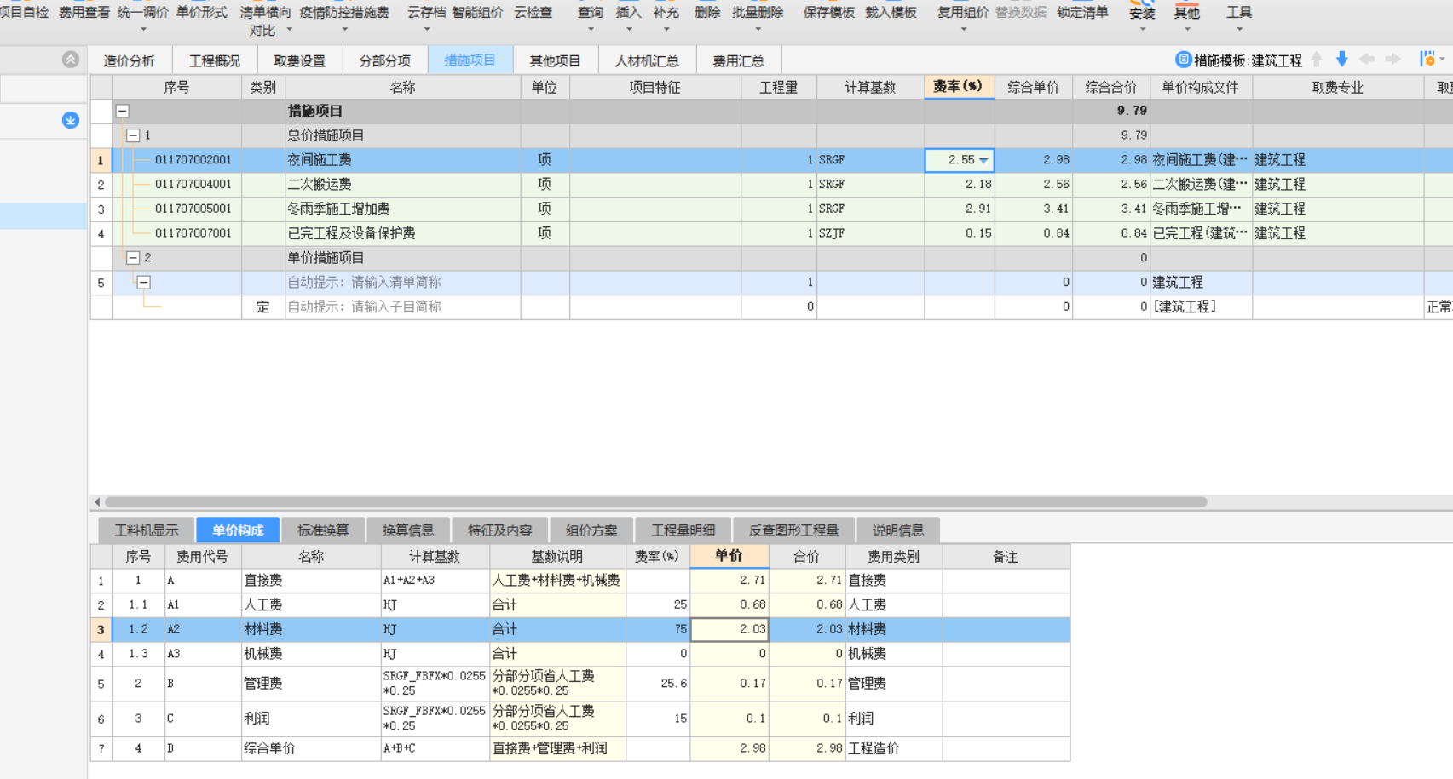
Task: Collapse the 总价措施项目 node numbered 1
Action: 133,135
